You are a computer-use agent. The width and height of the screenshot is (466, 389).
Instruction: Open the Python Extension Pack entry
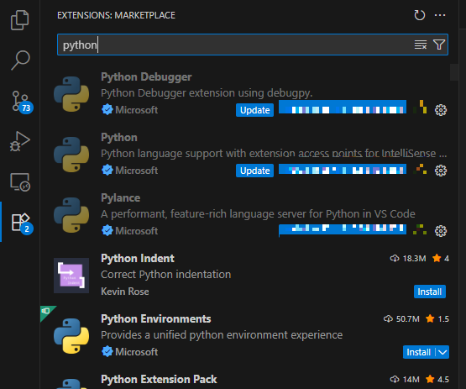click(x=159, y=379)
